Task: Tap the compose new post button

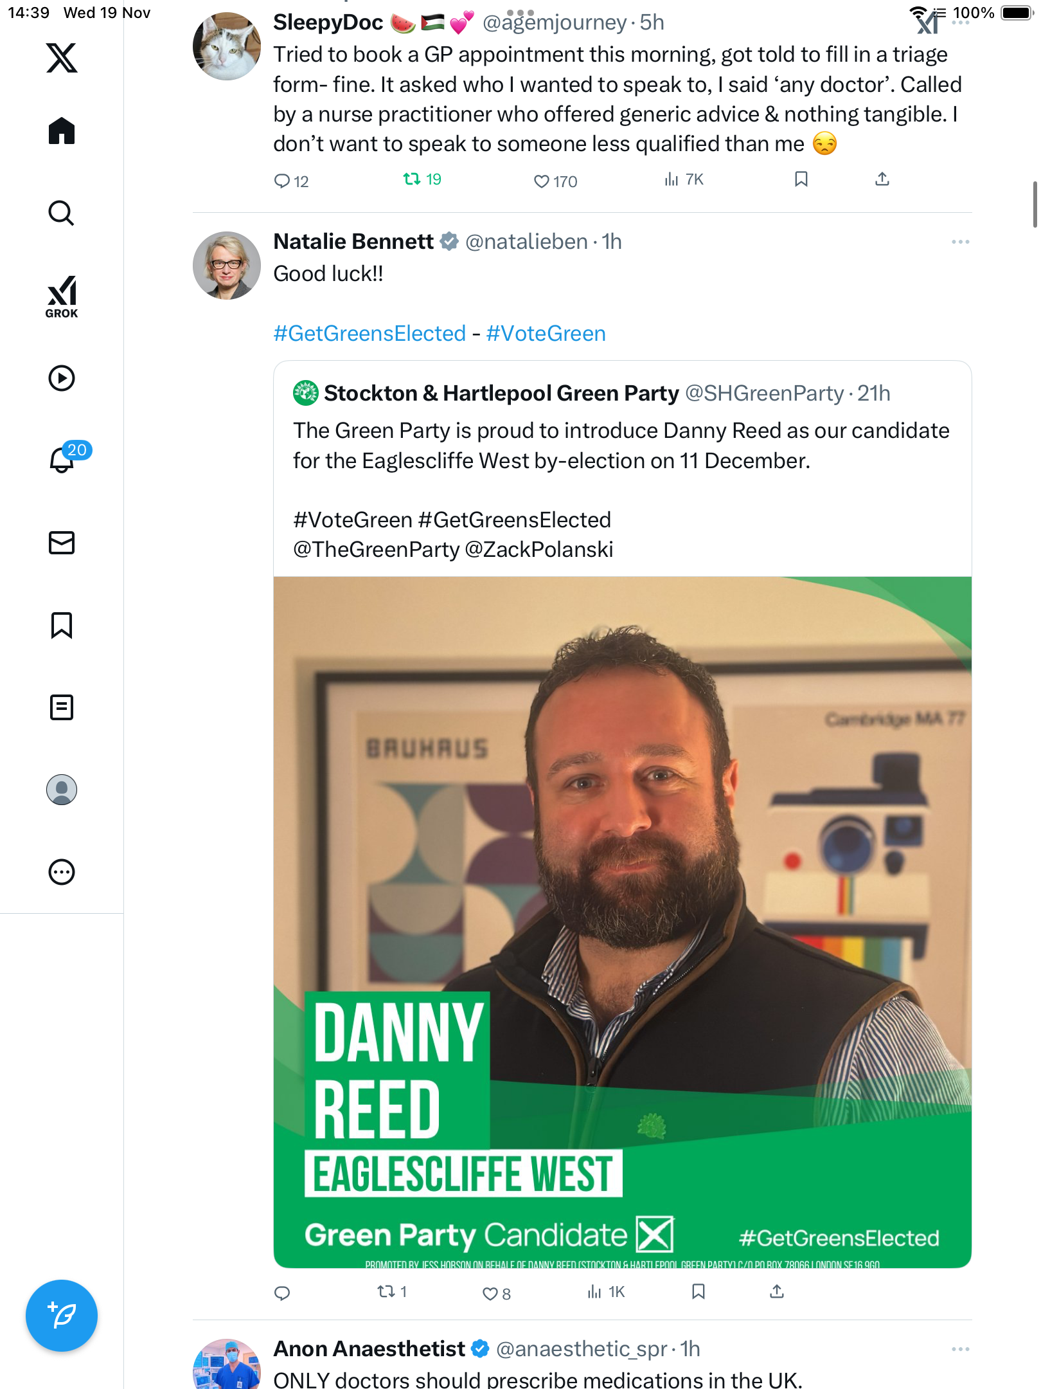Action: 62,1316
